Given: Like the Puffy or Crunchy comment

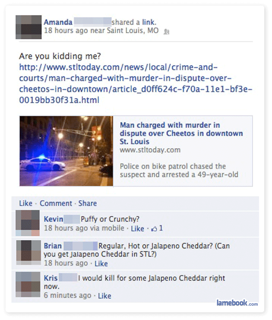Looking at the screenshot, I should pos(138,228).
